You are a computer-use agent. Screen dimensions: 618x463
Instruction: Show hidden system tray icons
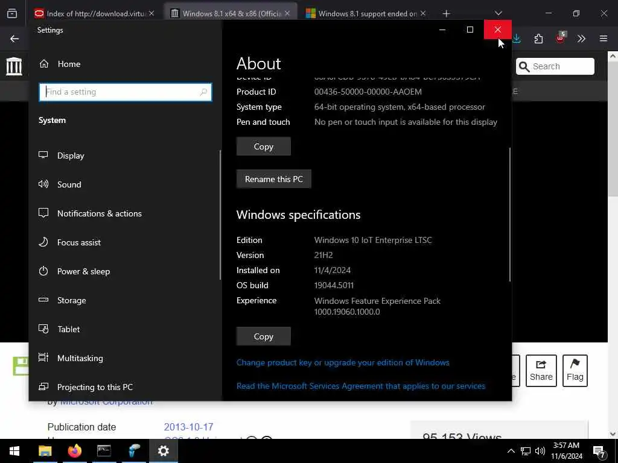(511, 451)
